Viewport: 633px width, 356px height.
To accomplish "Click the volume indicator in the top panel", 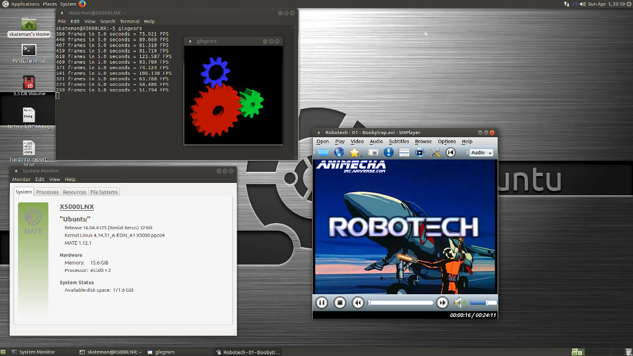I will (582, 4).
